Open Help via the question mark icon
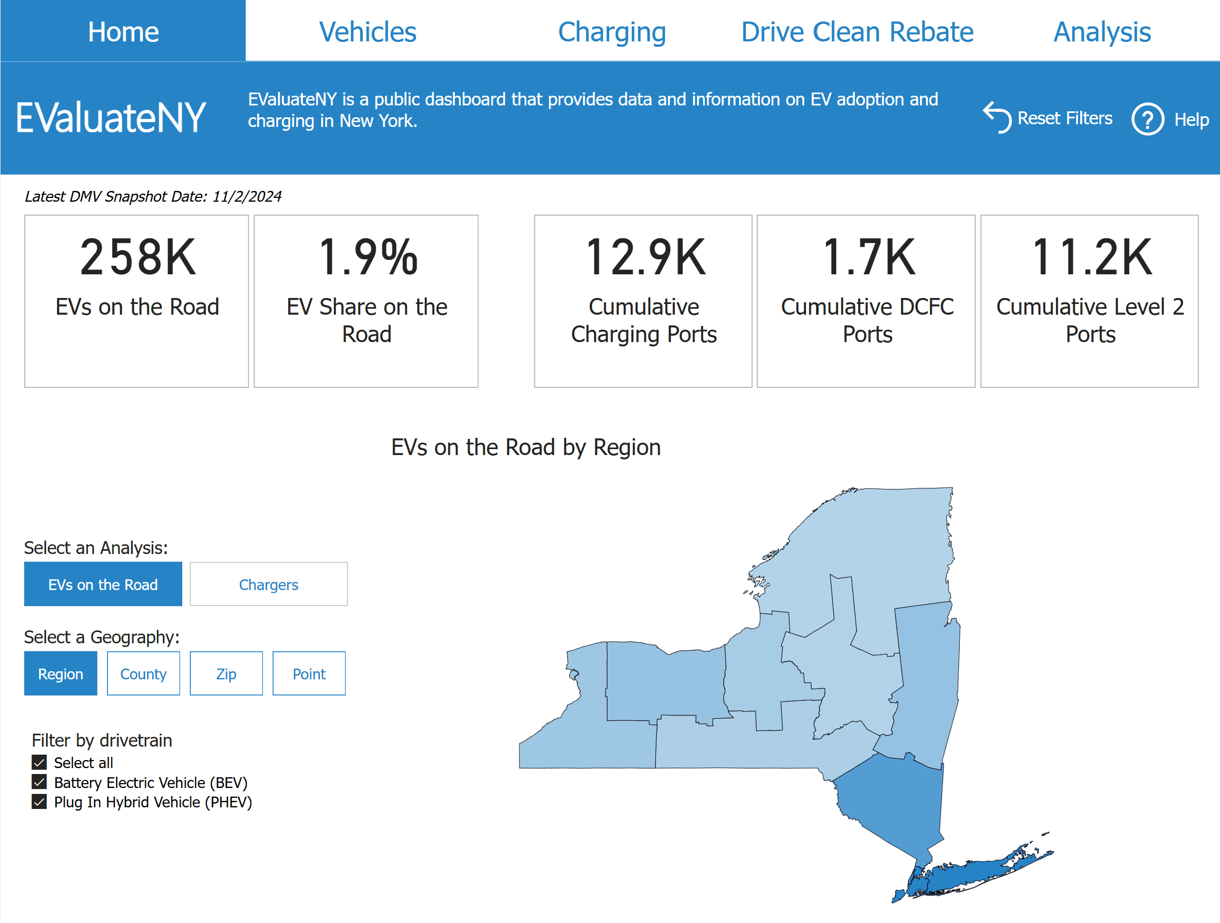The width and height of the screenshot is (1220, 923). tap(1148, 119)
